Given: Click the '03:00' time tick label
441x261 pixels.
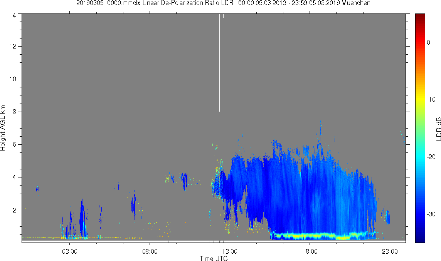Looking at the screenshot, I should (70, 251).
